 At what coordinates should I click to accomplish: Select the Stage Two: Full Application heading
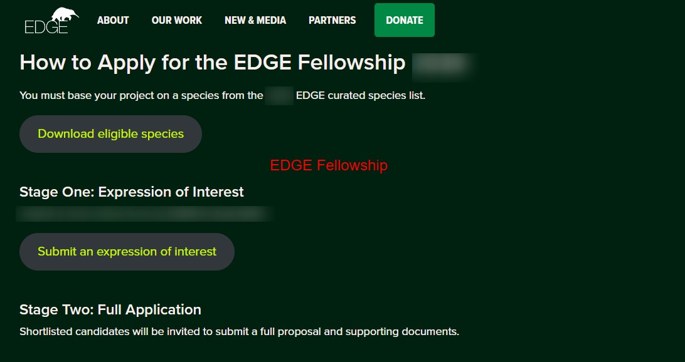(110, 309)
